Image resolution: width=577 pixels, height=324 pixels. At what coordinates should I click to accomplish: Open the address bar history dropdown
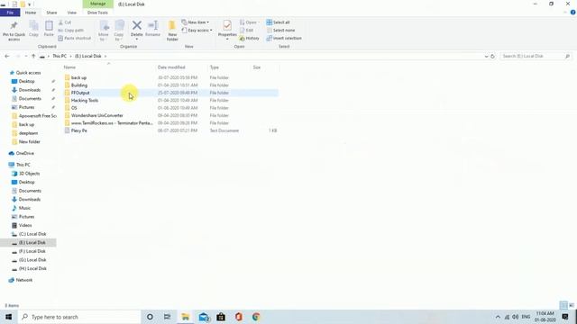487,56
